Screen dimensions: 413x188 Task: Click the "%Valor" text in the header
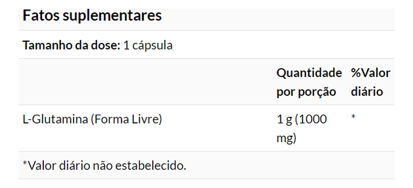[x=371, y=73]
